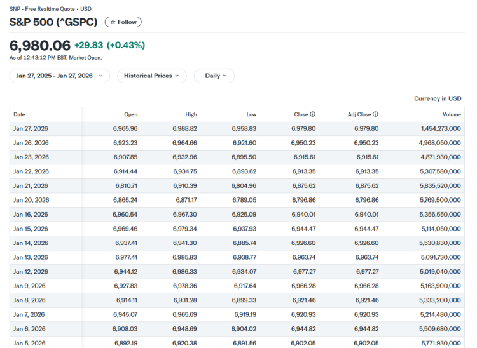The width and height of the screenshot is (477, 348).
Task: Click the Volume column header
Action: (x=452, y=114)
